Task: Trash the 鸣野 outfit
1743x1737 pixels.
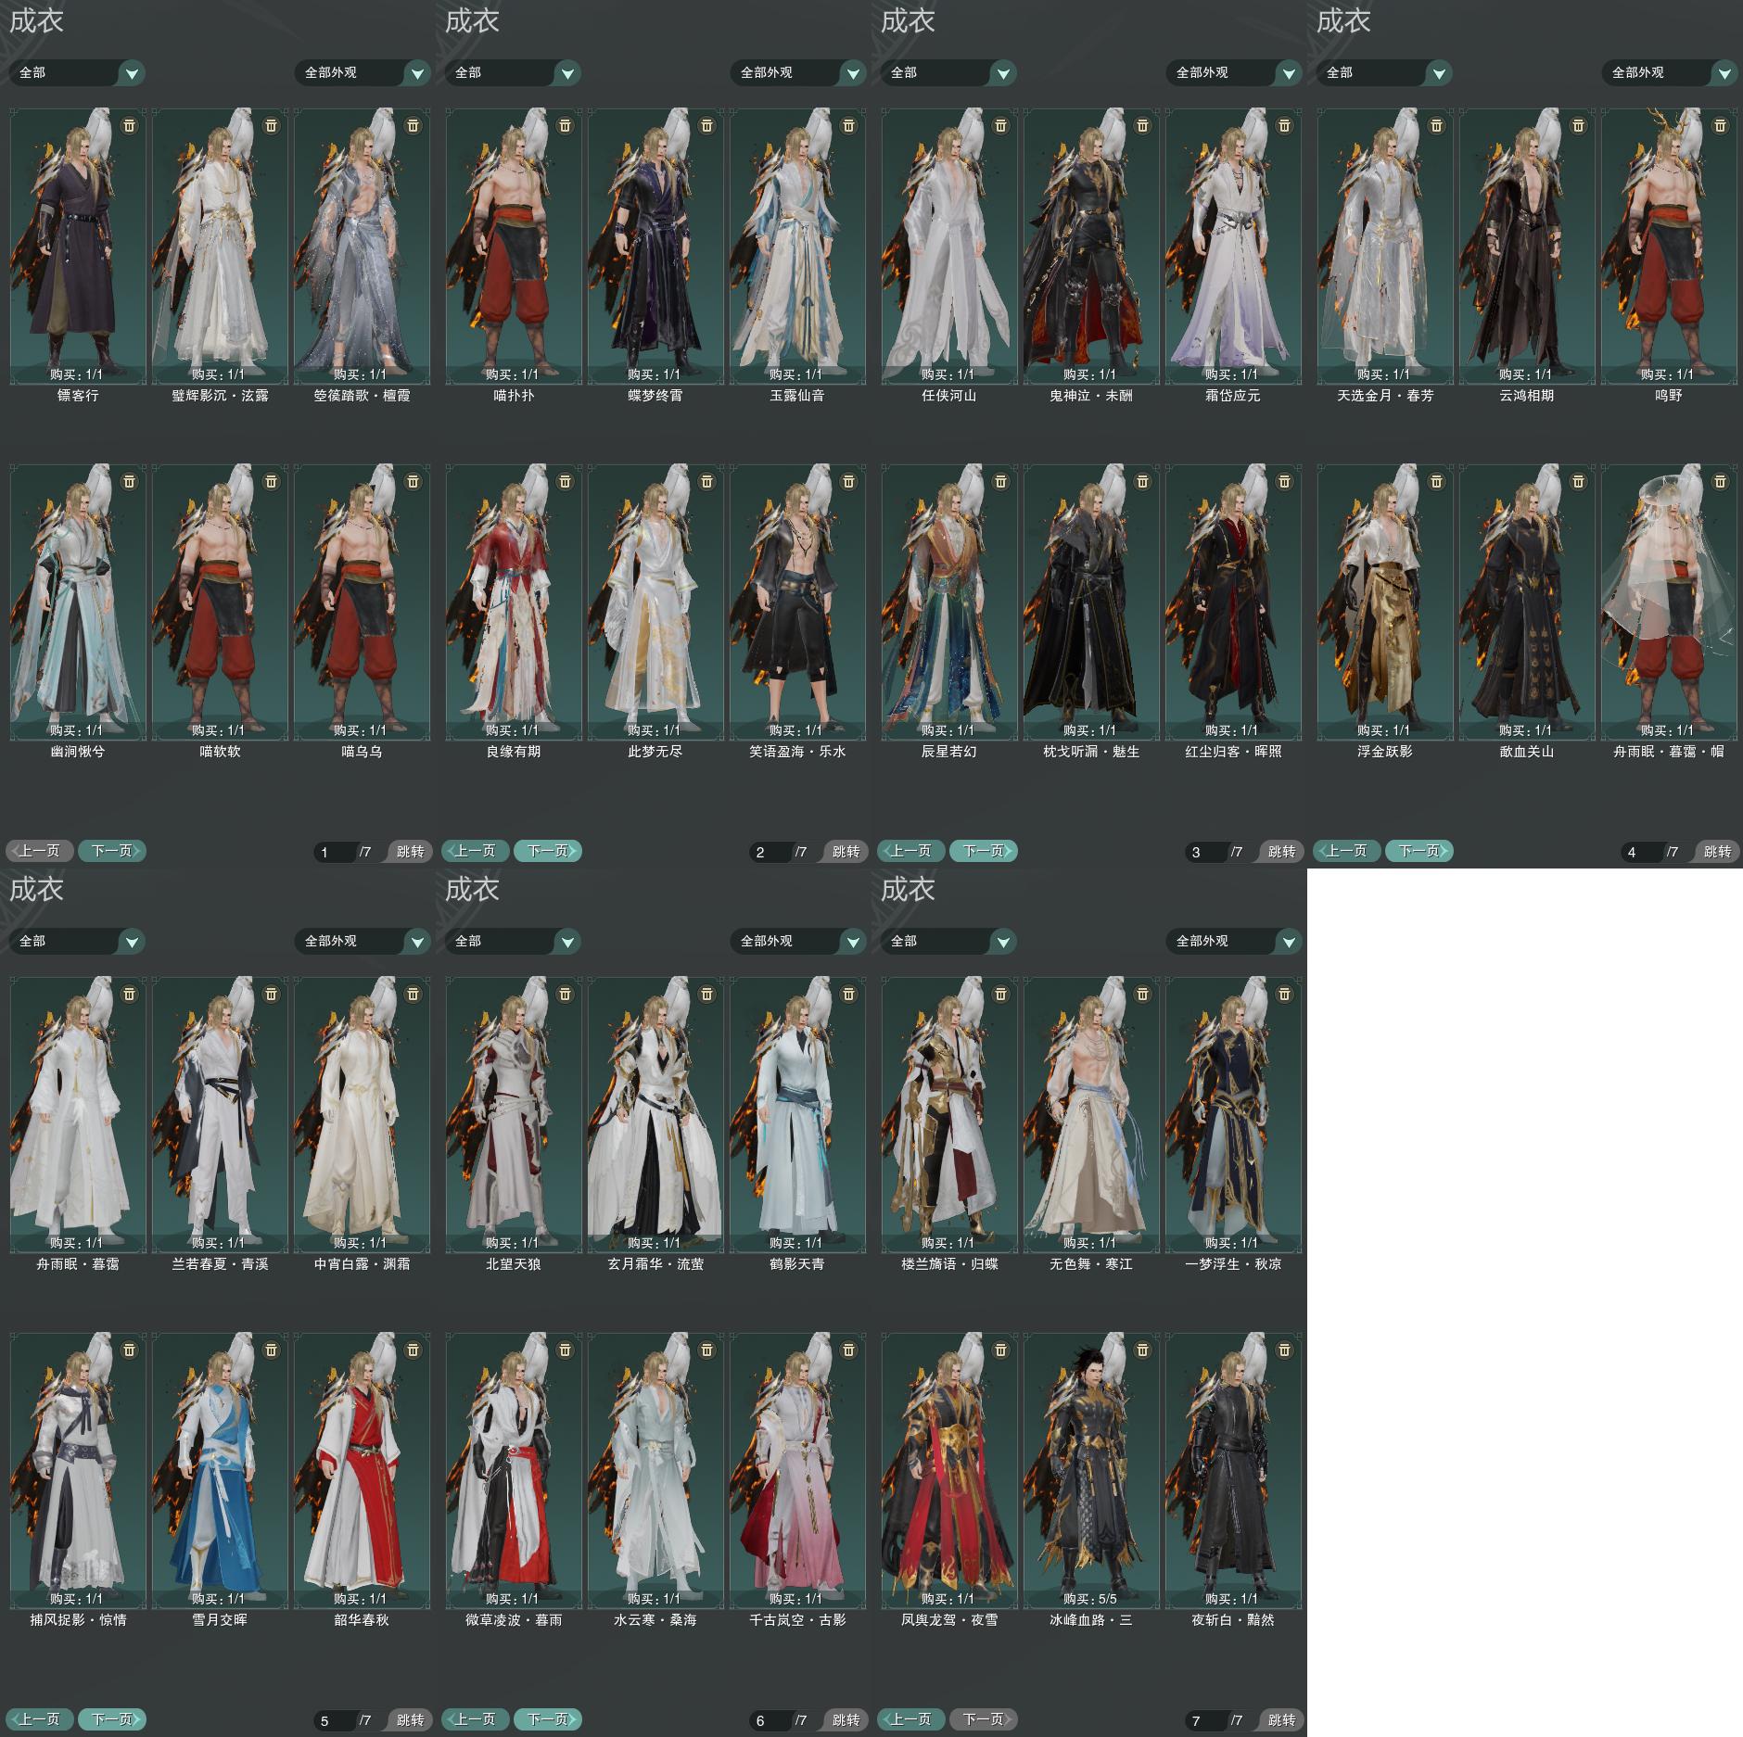Action: pos(1720,125)
